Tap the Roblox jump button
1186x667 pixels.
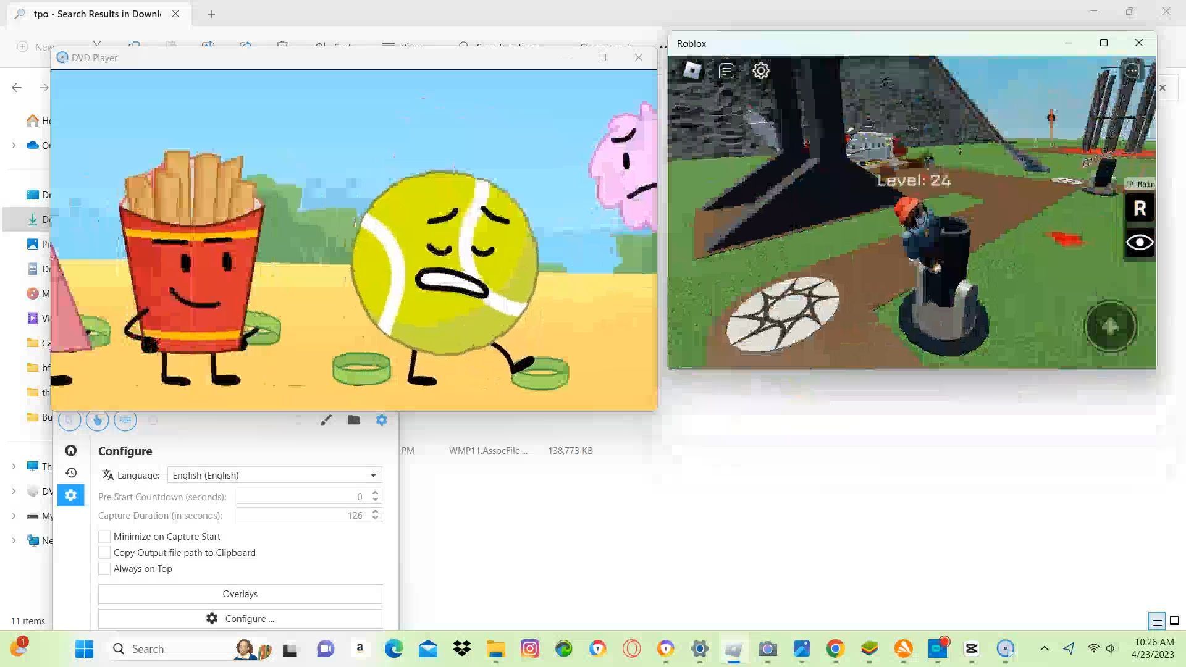click(1111, 326)
